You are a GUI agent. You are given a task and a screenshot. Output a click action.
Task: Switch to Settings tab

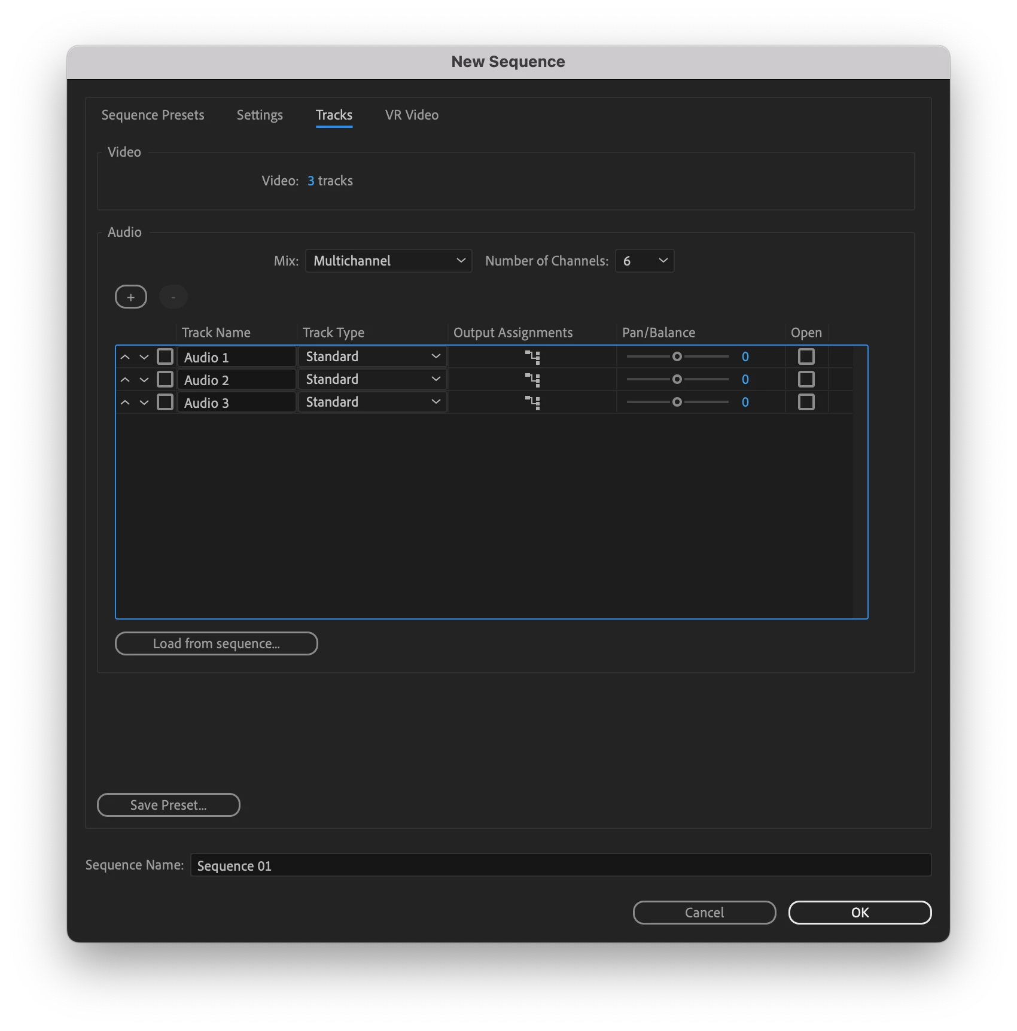pos(260,115)
